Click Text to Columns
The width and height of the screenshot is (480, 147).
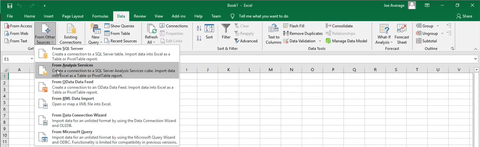click(274, 34)
